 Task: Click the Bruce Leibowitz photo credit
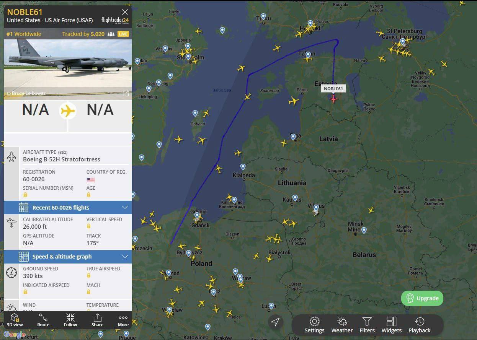pyautogui.click(x=26, y=93)
